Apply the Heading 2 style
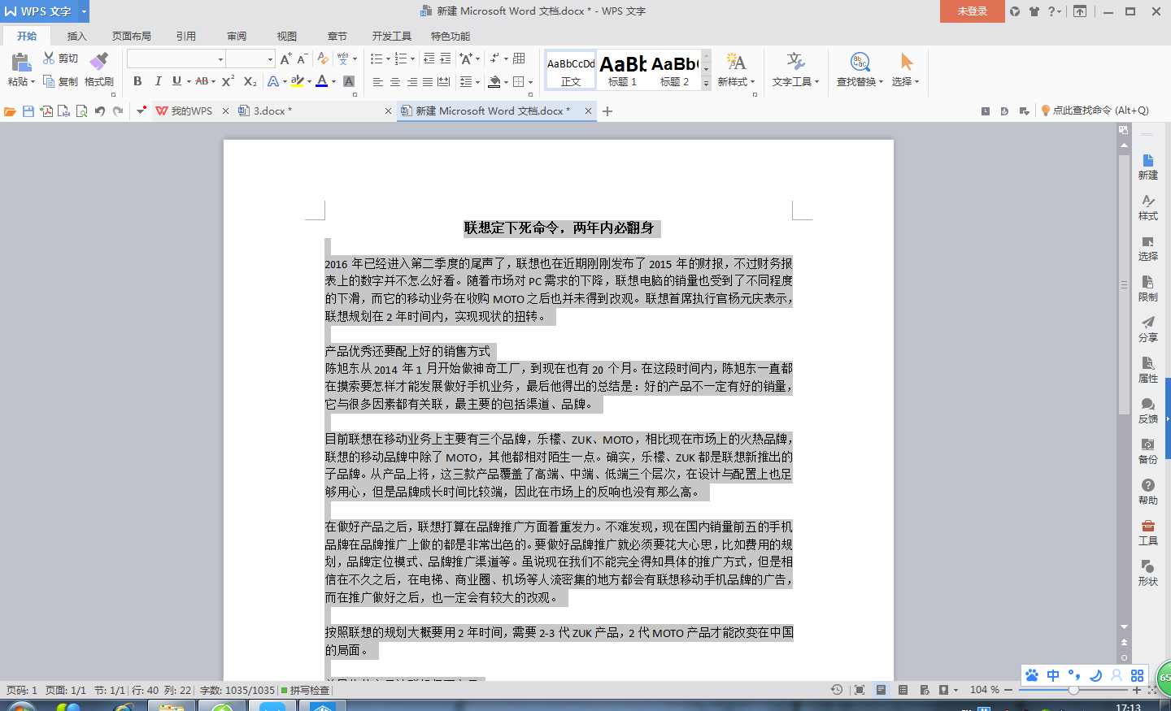The image size is (1171, 711). (674, 70)
